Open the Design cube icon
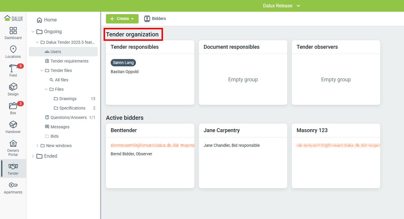 click(x=13, y=87)
